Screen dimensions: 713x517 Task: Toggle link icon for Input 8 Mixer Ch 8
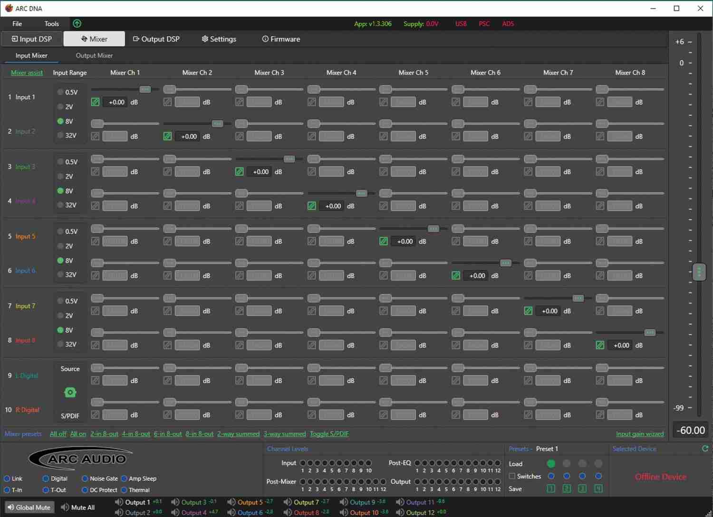[600, 345]
